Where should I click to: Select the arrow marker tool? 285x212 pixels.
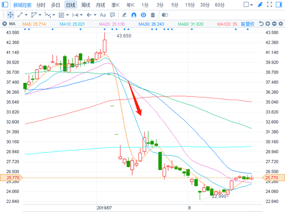tap(89, 15)
